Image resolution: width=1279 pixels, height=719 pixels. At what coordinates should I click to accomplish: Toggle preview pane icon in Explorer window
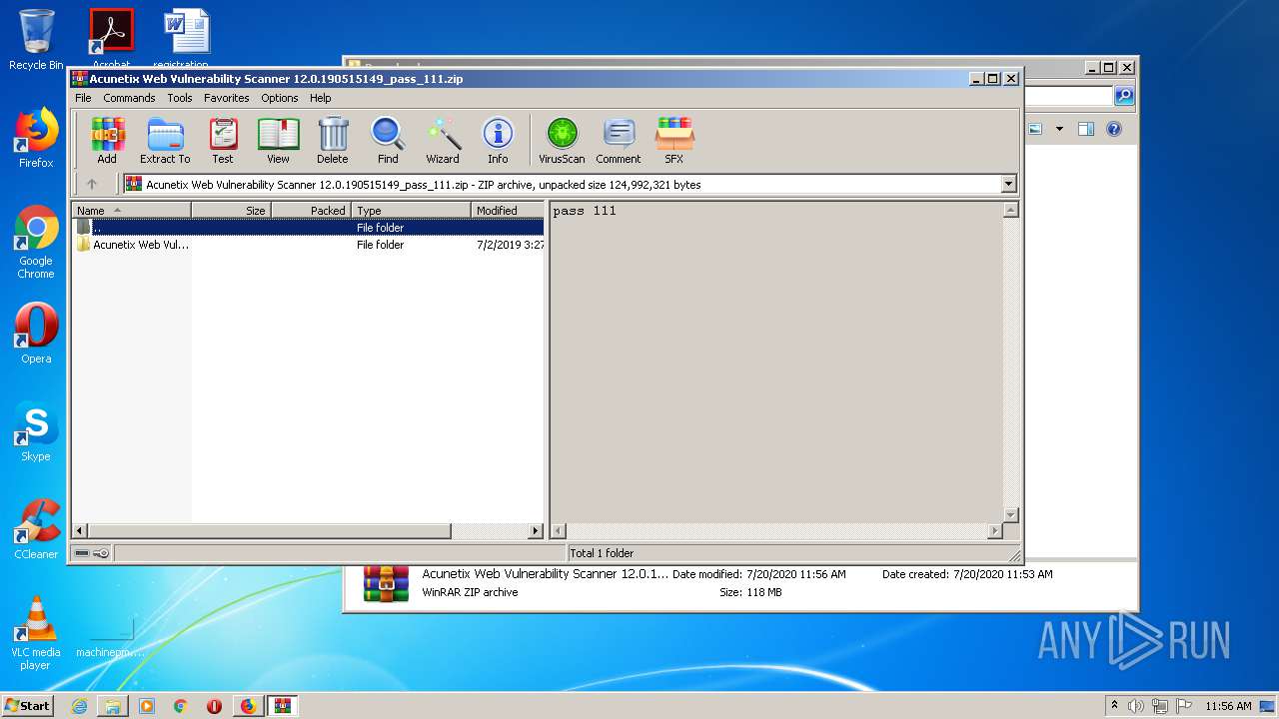[x=1086, y=129]
